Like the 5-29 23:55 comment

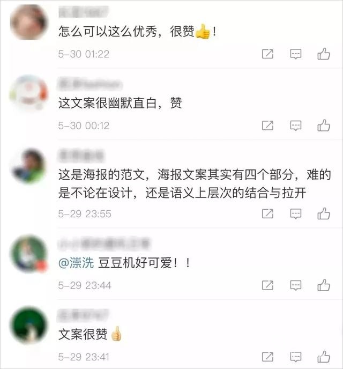pos(324,213)
